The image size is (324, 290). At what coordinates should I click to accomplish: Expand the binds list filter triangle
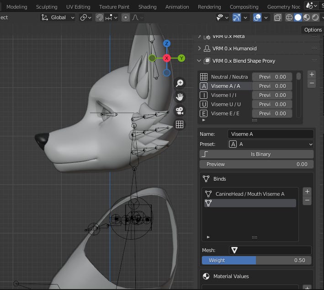tap(208, 237)
